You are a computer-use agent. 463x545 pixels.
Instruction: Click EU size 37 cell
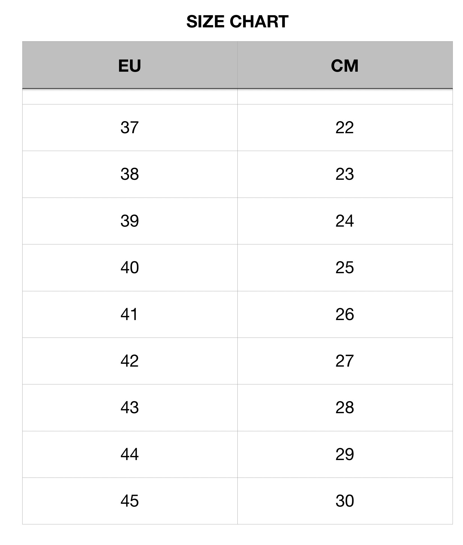[x=129, y=128]
